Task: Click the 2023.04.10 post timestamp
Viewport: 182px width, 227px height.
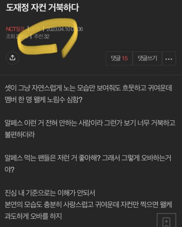Action: tap(64, 29)
